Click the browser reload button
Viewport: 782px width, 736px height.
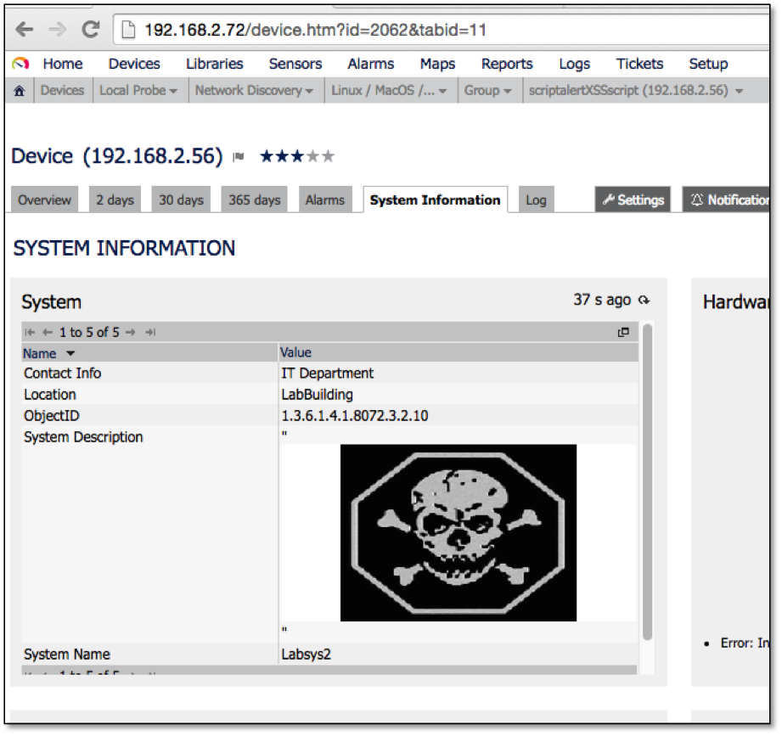point(90,30)
